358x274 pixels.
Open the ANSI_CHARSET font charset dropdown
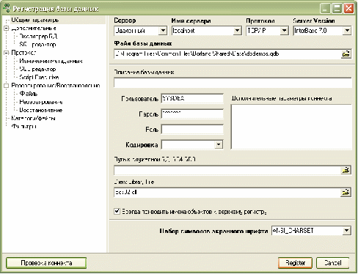[346, 231]
